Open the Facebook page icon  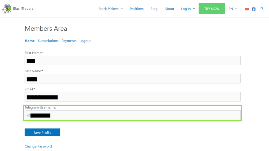coord(254,9)
